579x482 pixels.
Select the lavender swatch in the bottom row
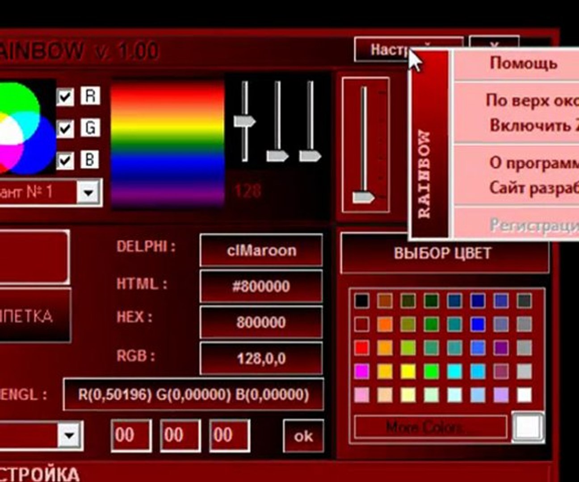(x=501, y=395)
